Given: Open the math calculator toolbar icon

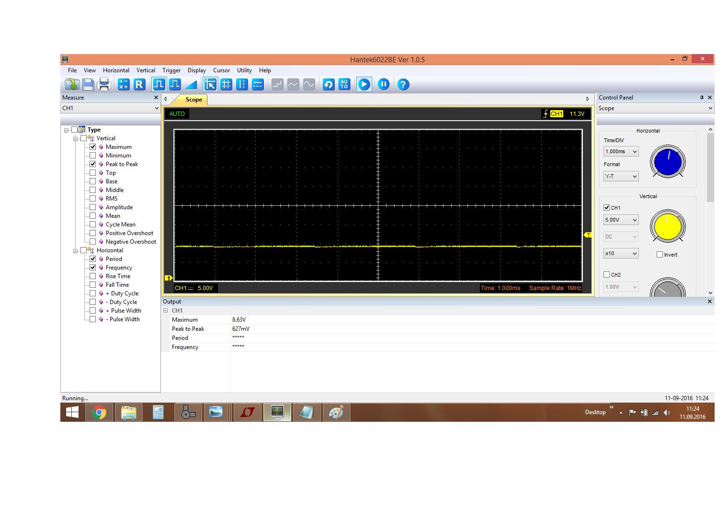Looking at the screenshot, I should point(124,85).
